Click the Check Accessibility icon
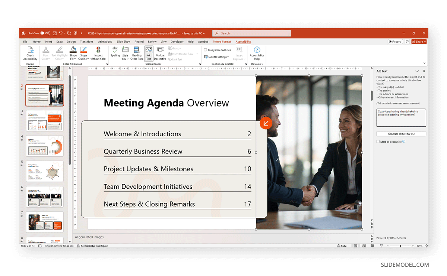Screen dimensions: 447x276 [x=30, y=50]
